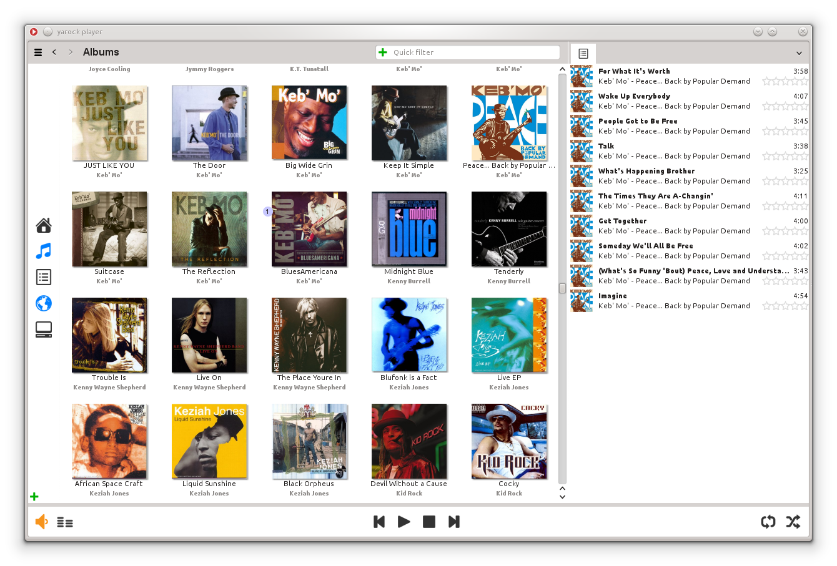Image resolution: width=837 pixels, height=566 pixels.
Task: Click the up arrow below album scrollbar
Action: 562,489
